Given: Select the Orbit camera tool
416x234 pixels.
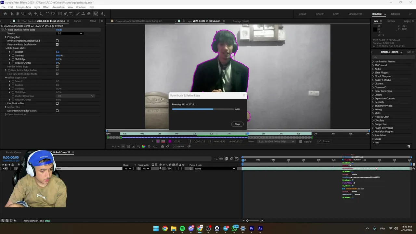Looking at the screenshot, I should (30, 14).
